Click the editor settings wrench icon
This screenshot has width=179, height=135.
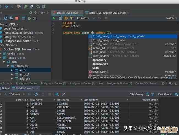72,18
